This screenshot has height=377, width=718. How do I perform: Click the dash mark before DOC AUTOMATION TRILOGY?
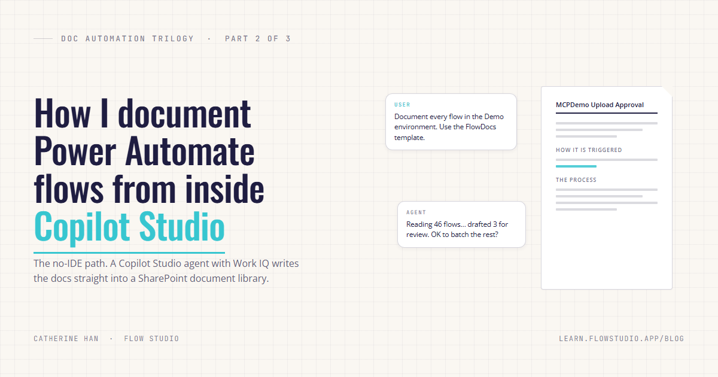[x=42, y=38]
